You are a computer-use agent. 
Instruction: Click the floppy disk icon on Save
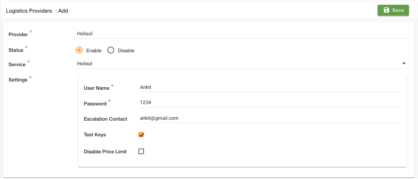386,10
